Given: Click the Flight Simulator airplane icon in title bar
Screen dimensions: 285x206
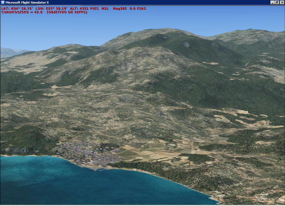Looking at the screenshot, I should tap(3, 2).
